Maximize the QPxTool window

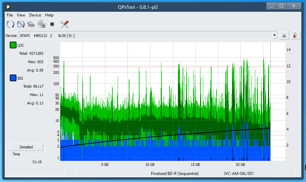(281, 6)
